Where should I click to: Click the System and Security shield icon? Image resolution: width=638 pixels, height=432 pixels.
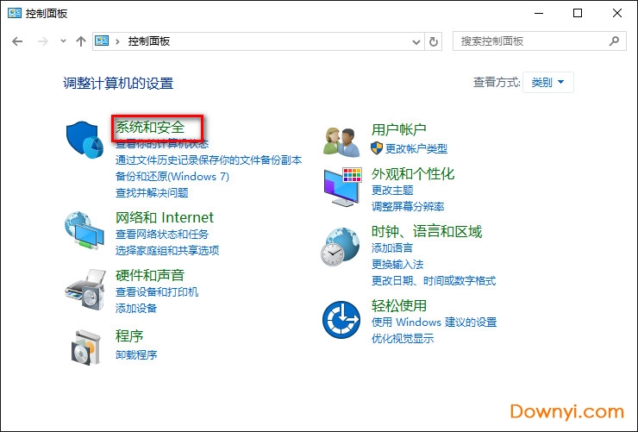click(84, 139)
